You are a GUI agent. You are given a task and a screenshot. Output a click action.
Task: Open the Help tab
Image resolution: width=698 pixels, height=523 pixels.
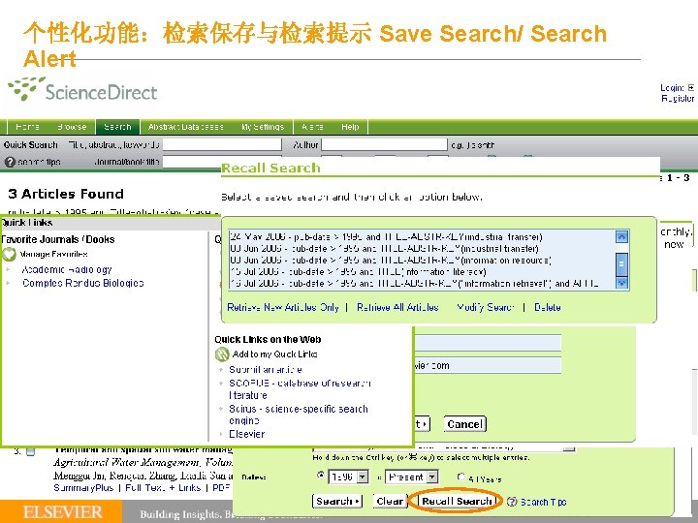(350, 127)
